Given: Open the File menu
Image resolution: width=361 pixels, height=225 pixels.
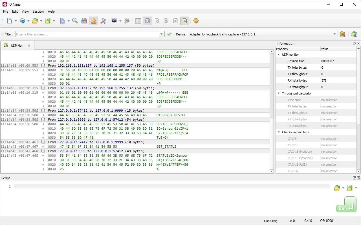Looking at the screenshot, I should (x=6, y=12).
